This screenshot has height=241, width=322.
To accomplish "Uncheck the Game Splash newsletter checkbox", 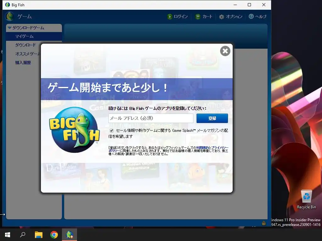I will [x=112, y=130].
